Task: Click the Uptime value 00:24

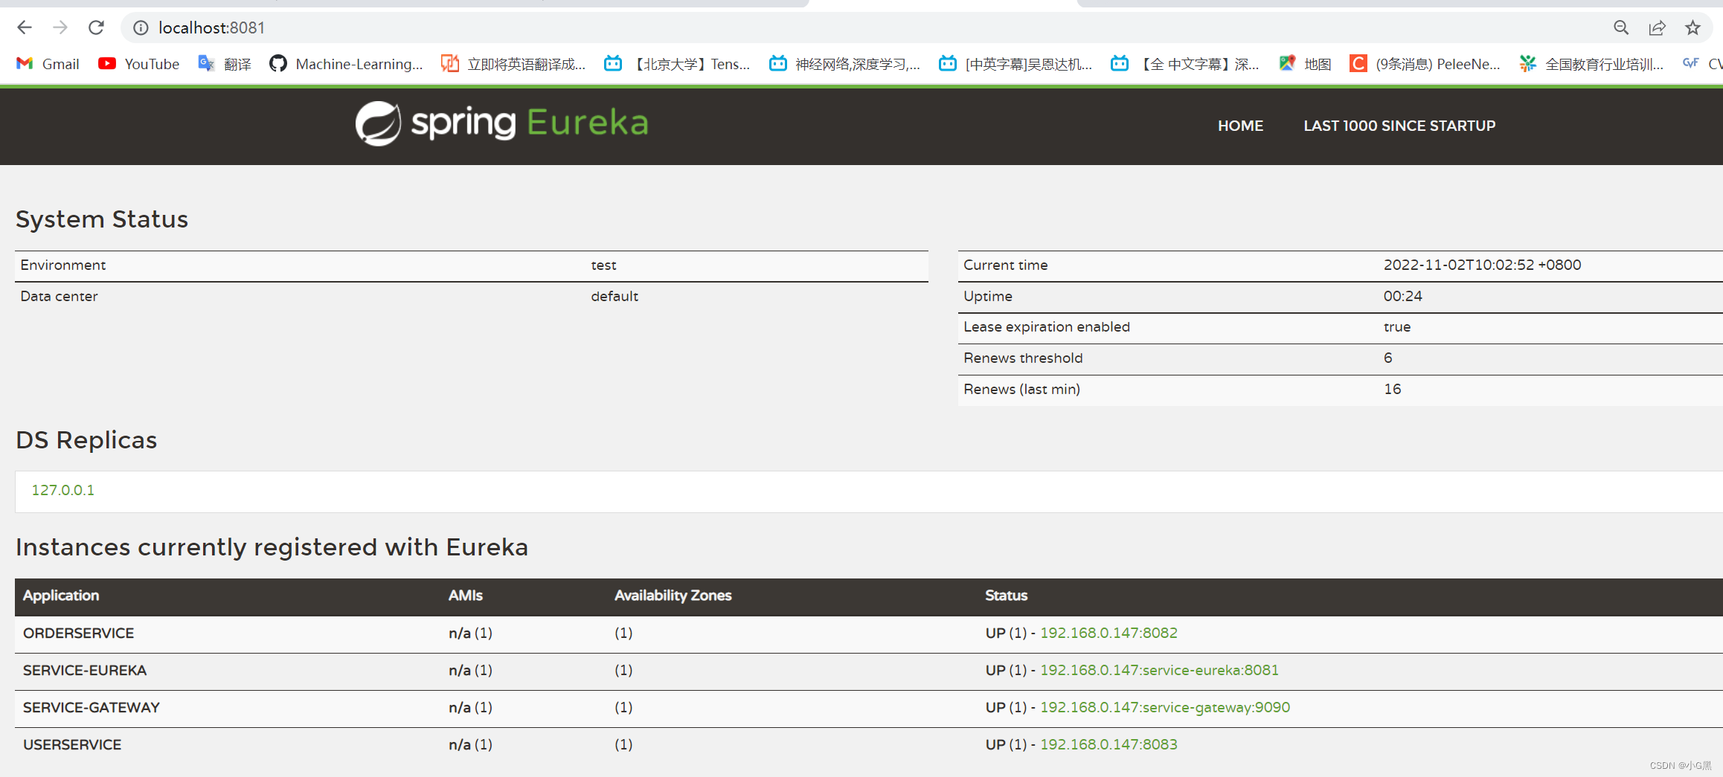Action: point(1403,296)
